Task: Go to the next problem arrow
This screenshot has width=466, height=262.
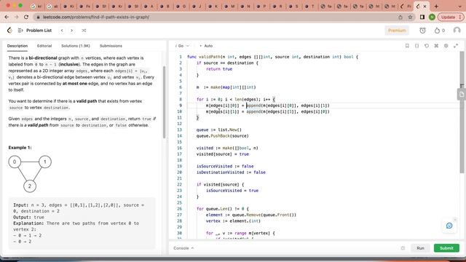Action: 71,31
